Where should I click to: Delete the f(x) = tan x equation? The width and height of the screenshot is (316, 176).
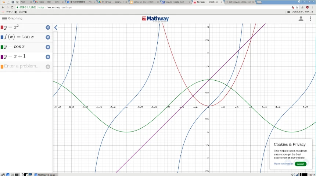point(48,37)
